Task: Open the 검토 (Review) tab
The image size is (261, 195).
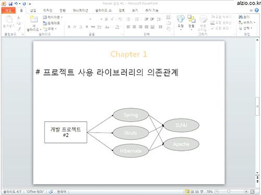Action: click(x=122, y=10)
